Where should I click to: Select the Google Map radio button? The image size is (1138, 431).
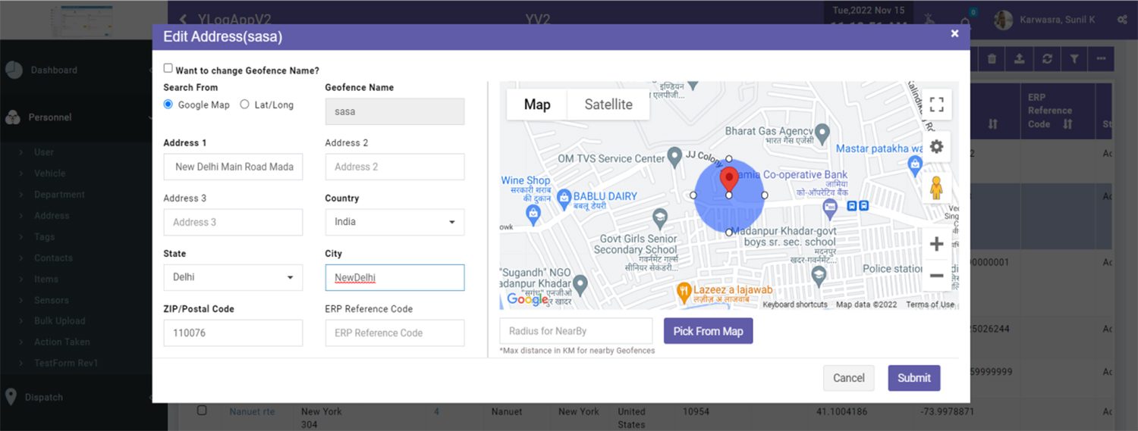(168, 105)
